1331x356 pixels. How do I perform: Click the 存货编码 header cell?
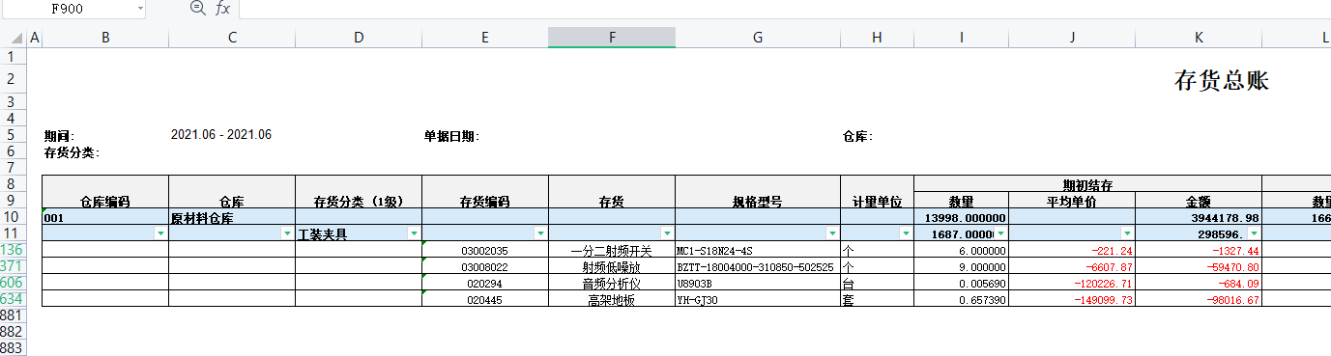(x=485, y=202)
